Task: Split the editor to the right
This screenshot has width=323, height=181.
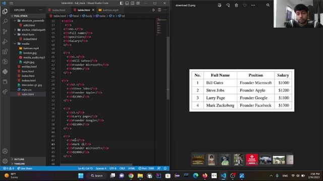Action: [x=159, y=10]
